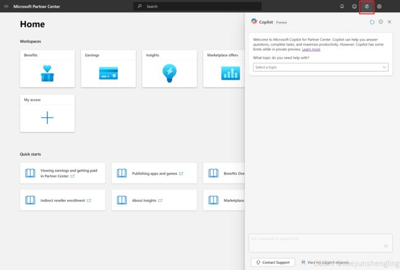Click the search magnifier icon

click(x=140, y=6)
